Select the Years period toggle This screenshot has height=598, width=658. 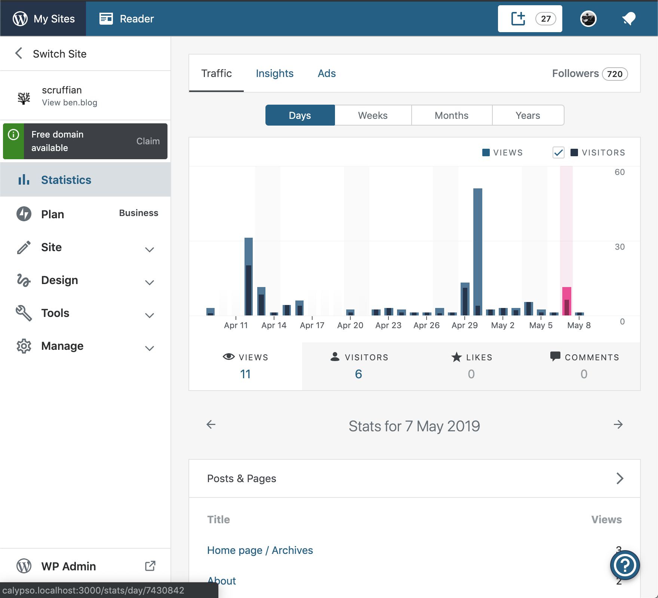[x=528, y=115]
